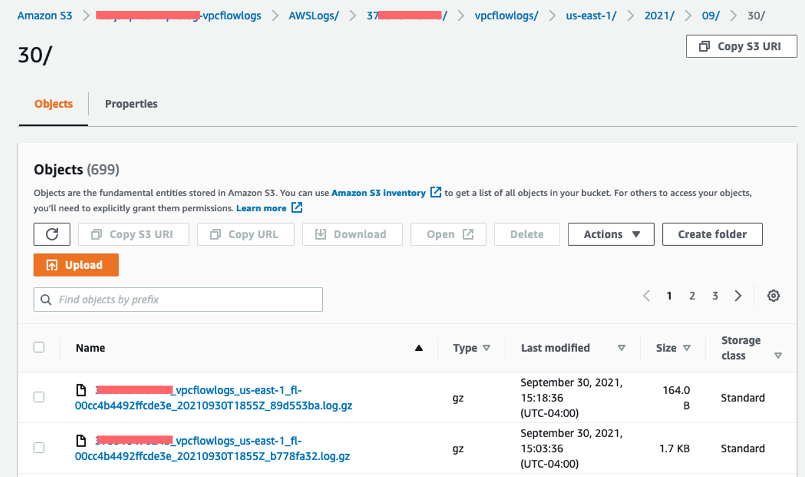Screen dimensions: 805x477
Task: Click Copy S3 URI in the top right
Action: 741,46
